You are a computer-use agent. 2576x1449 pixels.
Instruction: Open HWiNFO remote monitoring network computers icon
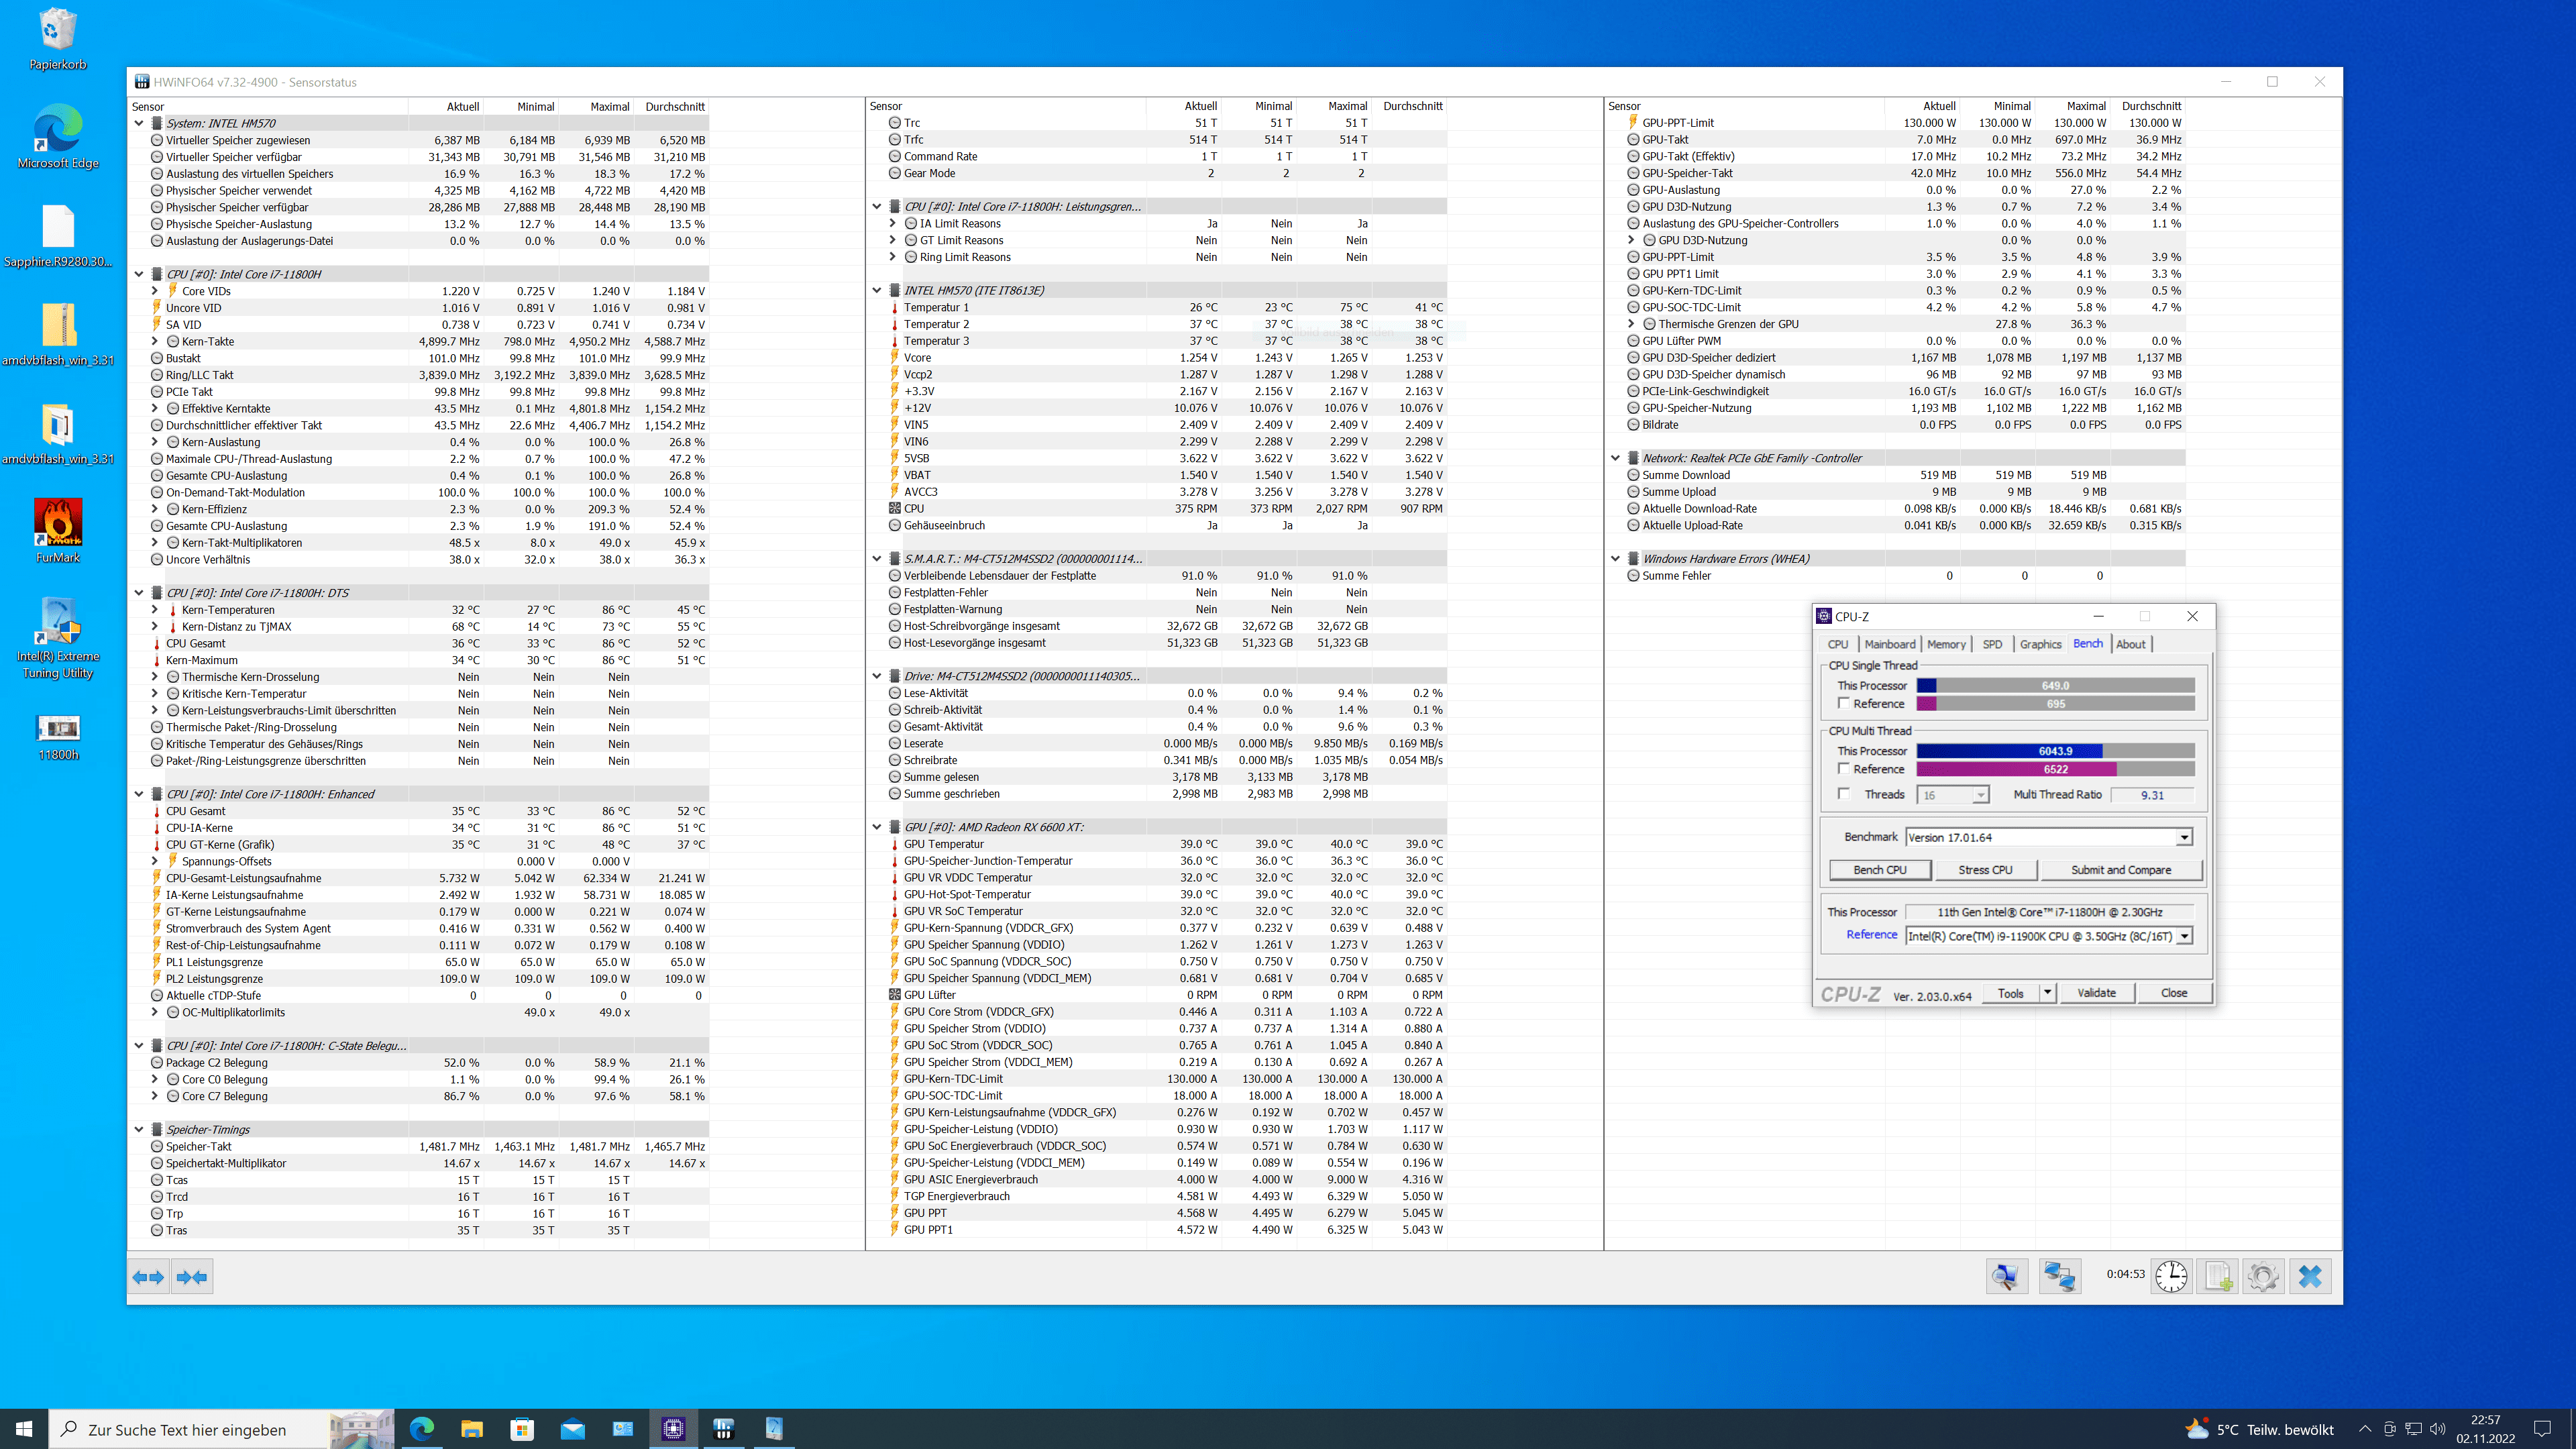[2060, 1276]
